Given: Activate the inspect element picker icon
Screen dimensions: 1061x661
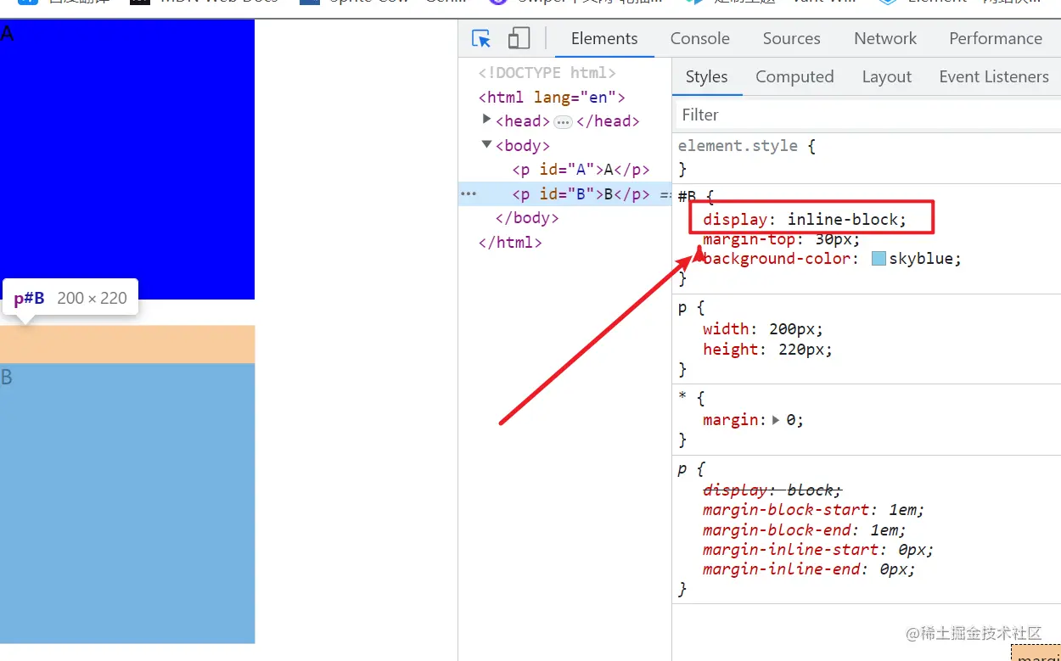Looking at the screenshot, I should [481, 38].
